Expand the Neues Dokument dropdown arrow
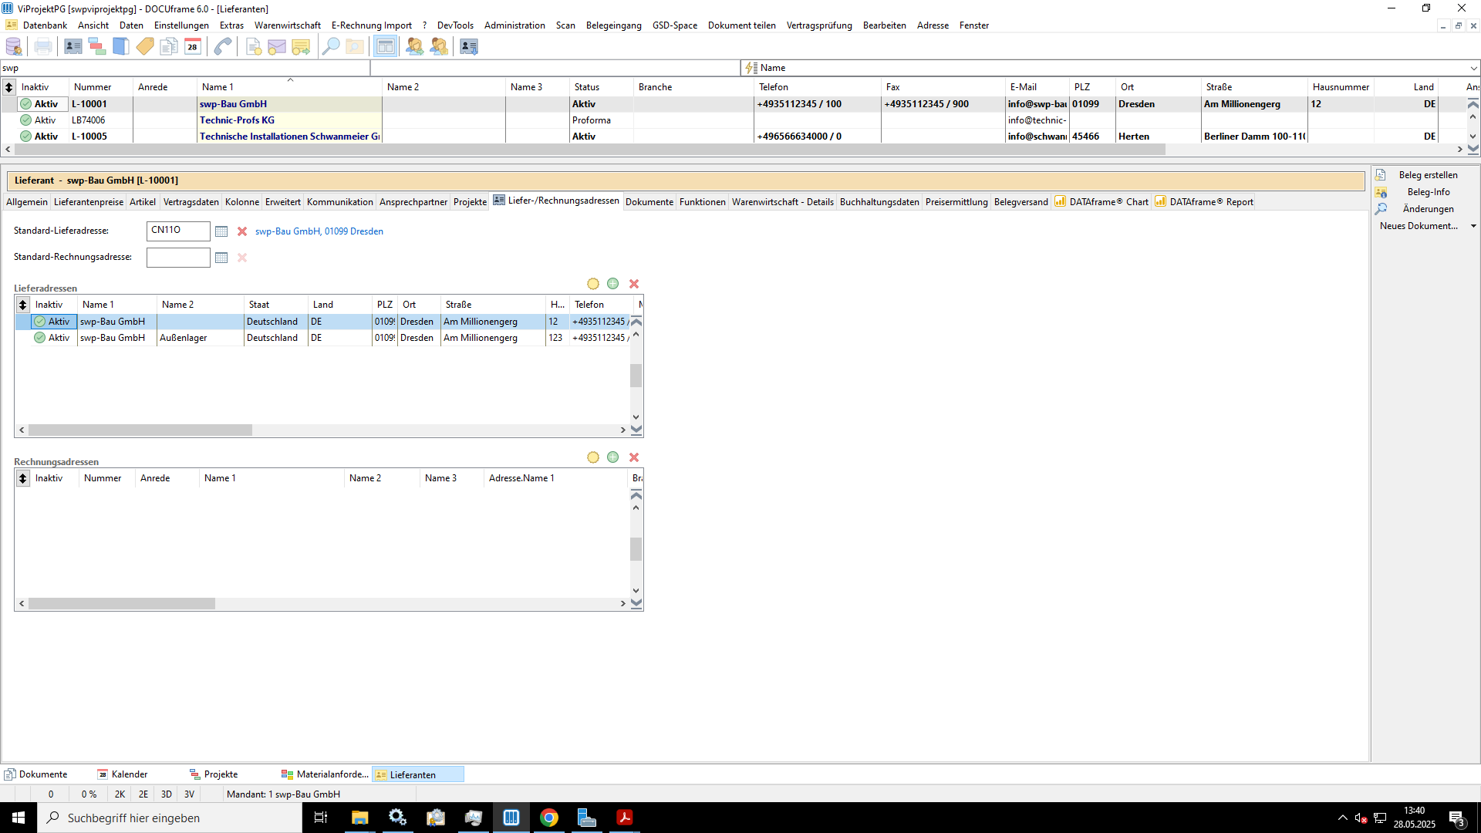 tap(1473, 226)
